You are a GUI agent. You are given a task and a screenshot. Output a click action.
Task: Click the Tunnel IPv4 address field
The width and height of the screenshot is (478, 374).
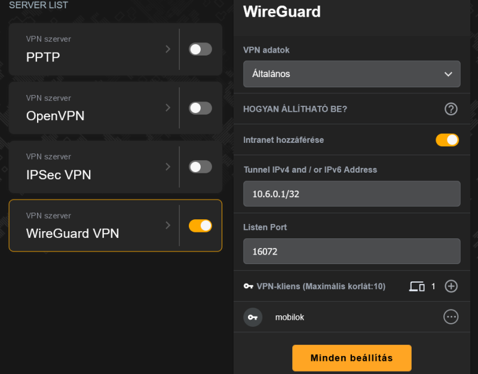(x=352, y=194)
